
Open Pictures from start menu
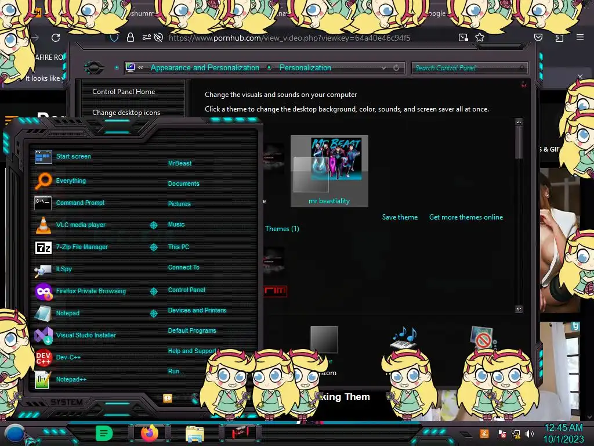coord(179,204)
